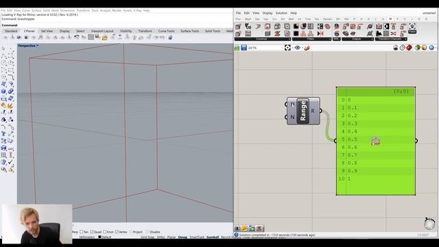Image resolution: width=439 pixels, height=247 pixels.
Task: Click the green selected-only preview icon
Action: pos(418,48)
